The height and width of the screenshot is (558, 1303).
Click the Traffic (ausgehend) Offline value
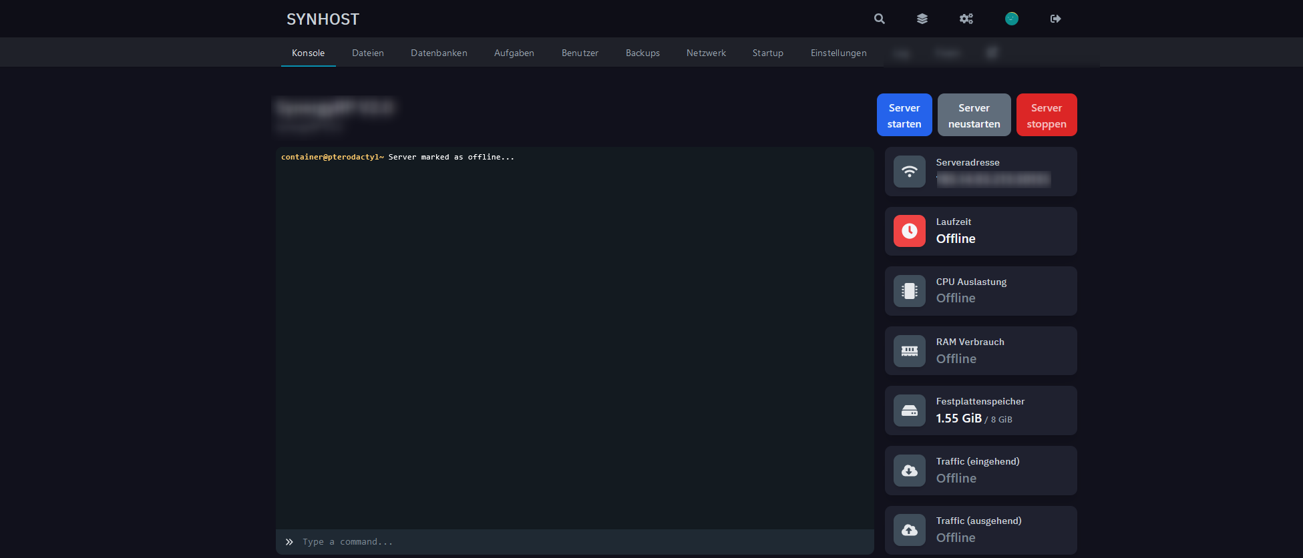pos(956,538)
